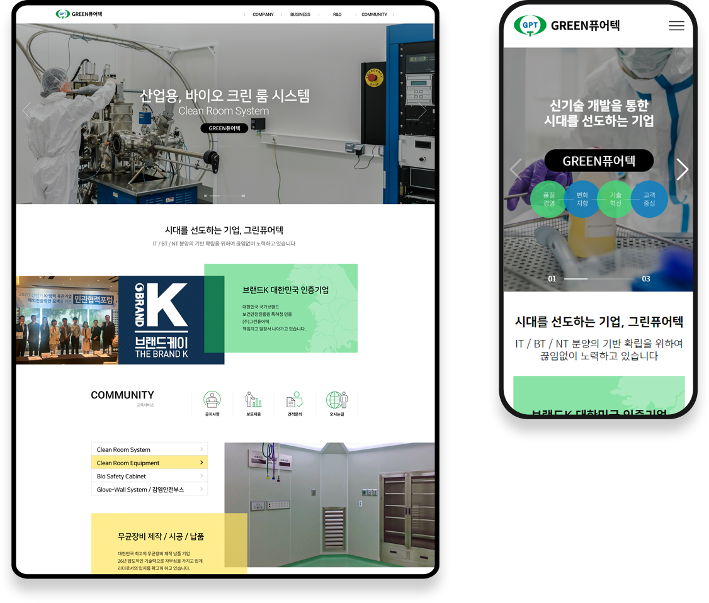Image resolution: width=709 pixels, height=603 pixels.
Task: Select the highlighted Clean Room Equipment item
Action: tap(149, 463)
